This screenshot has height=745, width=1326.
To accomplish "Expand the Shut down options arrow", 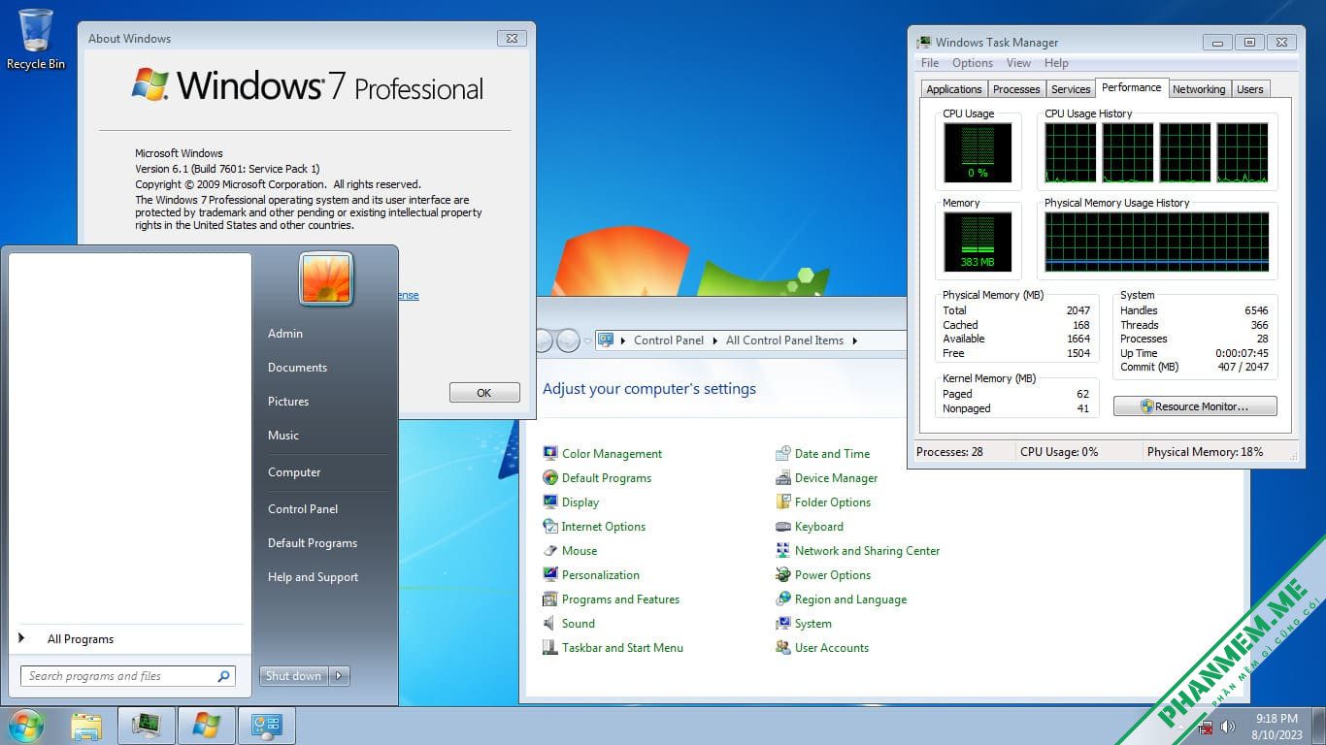I will [339, 676].
